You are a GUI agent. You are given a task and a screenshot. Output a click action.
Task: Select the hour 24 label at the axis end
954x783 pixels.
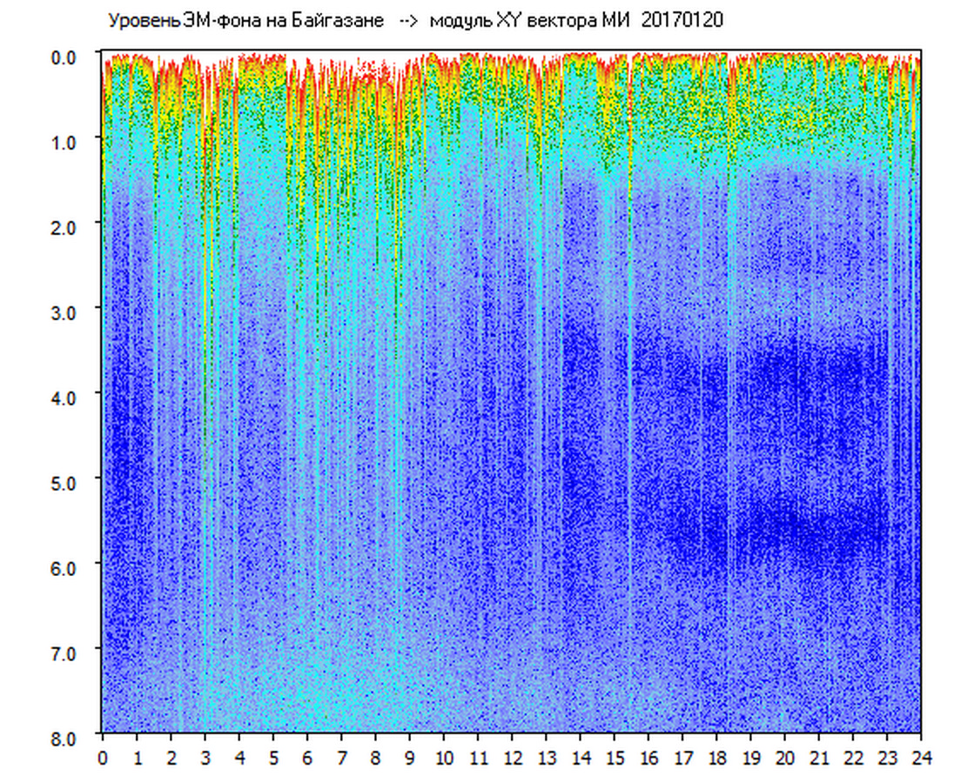coord(921,759)
